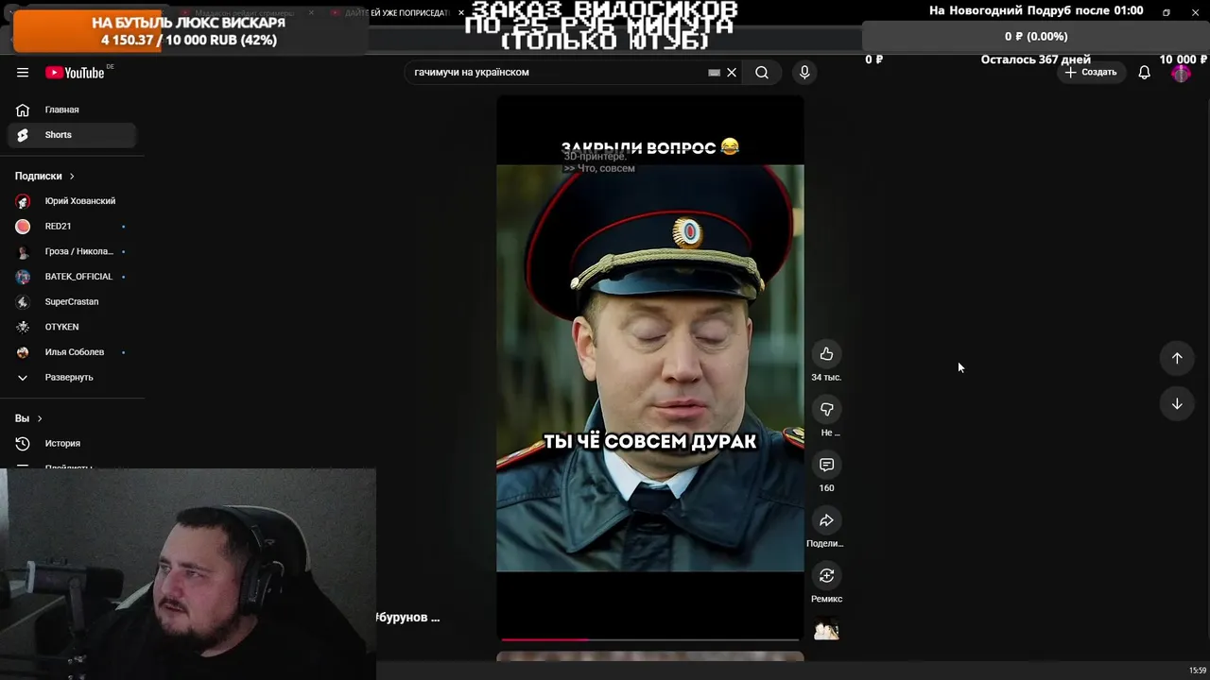1210x680 pixels.
Task: Expand subscriptions list with Развернуть
Action: point(72,377)
